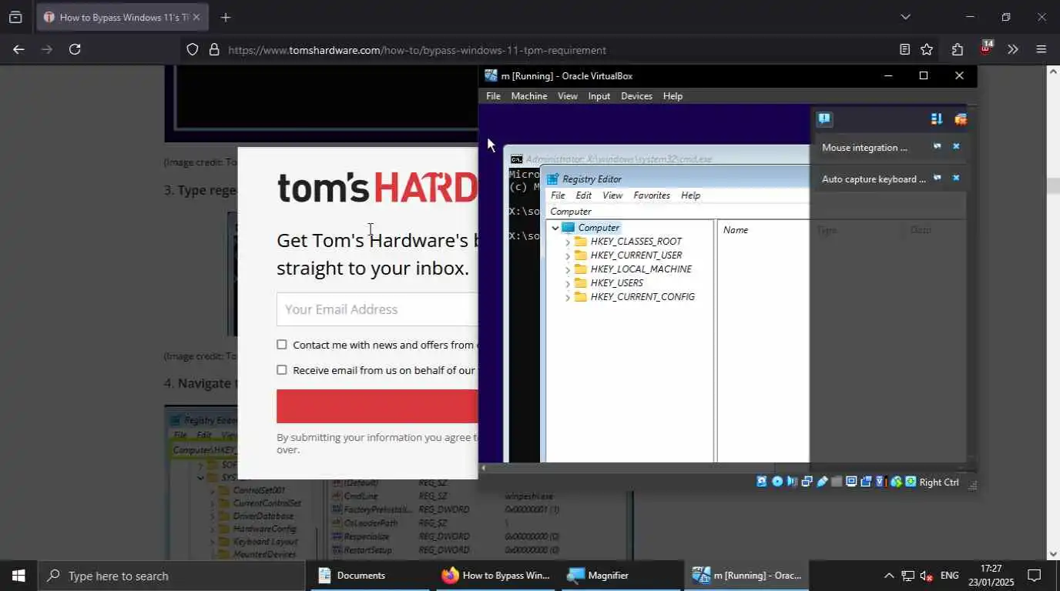Viewport: 1060px width, 591px height.
Task: Bookmark this page with the star icon
Action: 927,49
